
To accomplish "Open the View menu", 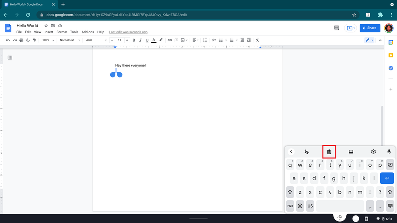I will coord(38,32).
